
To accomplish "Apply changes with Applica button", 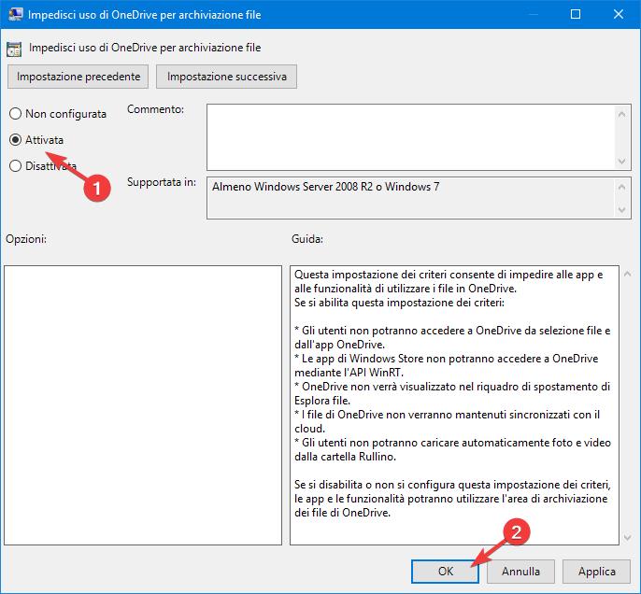I will tap(596, 572).
